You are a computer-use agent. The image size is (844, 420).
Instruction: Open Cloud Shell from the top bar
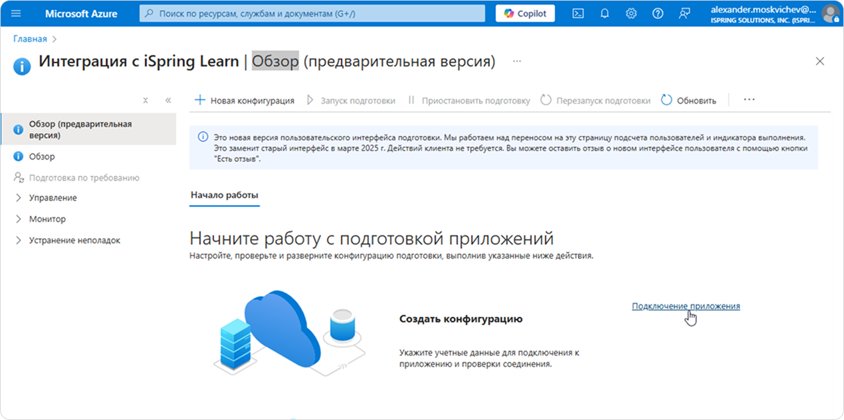pos(578,13)
